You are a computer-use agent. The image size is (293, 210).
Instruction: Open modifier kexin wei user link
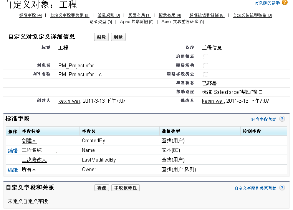(x=213, y=101)
